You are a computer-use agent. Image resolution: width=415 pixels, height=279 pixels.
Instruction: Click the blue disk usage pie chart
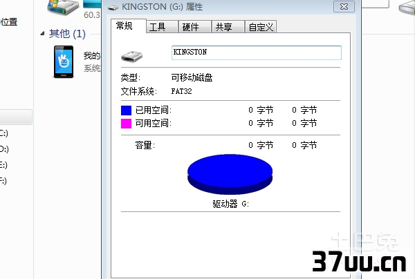(x=230, y=174)
